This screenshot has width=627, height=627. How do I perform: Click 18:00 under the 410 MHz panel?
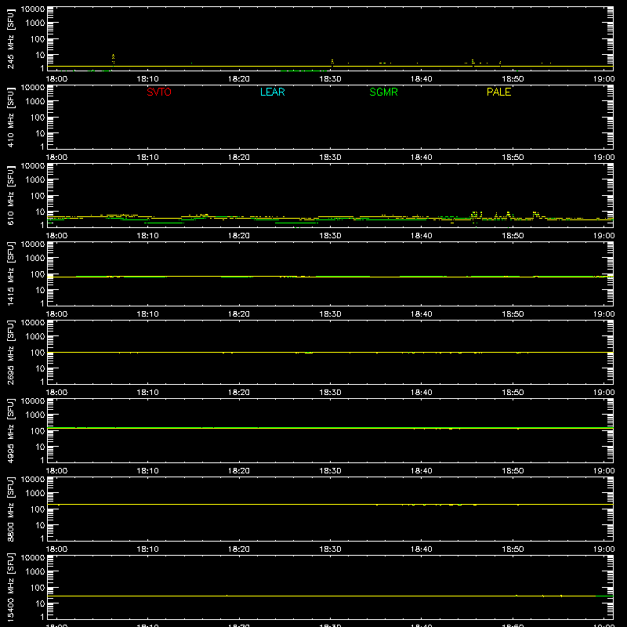[x=56, y=158]
